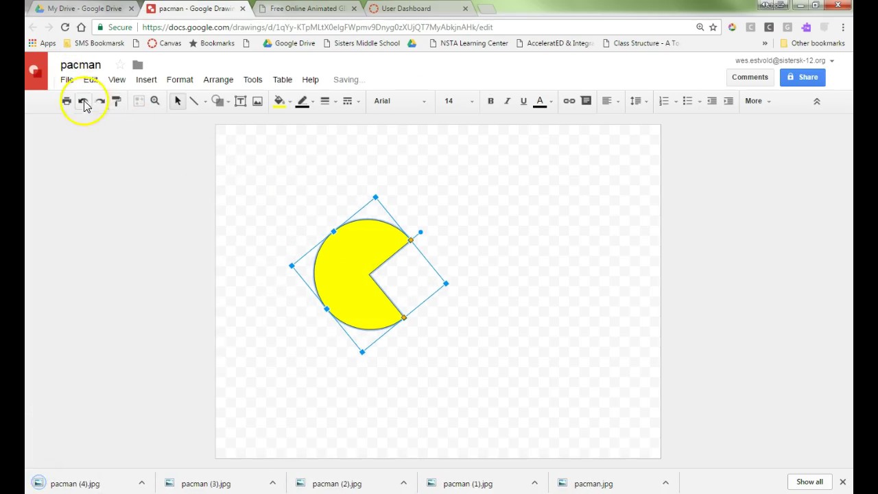Open the Shape tool
The width and height of the screenshot is (878, 494).
coord(217,101)
